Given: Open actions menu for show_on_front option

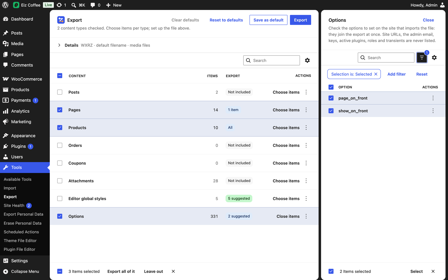Looking at the screenshot, I should (433, 111).
